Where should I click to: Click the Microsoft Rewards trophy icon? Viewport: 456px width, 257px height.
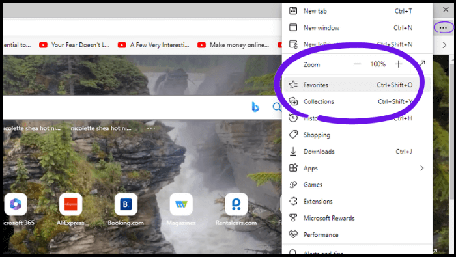click(293, 218)
